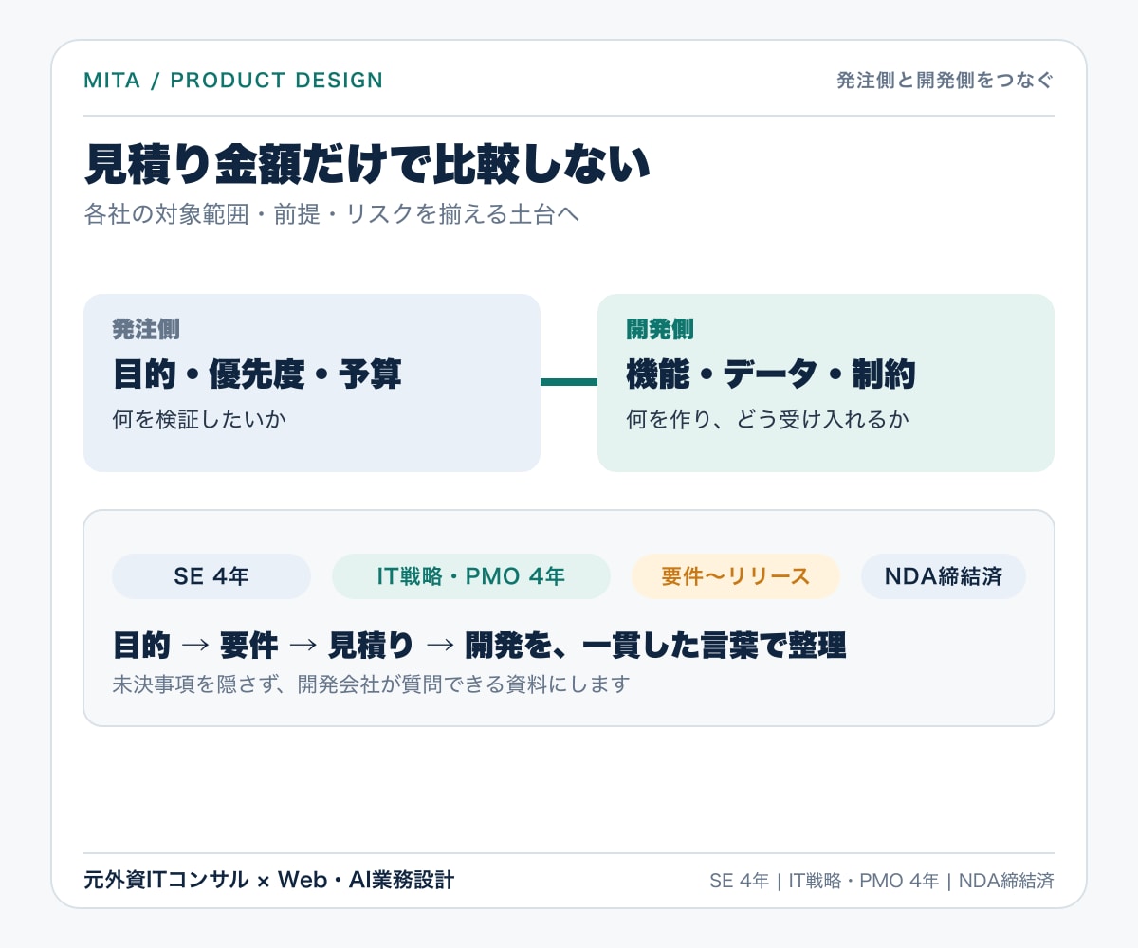The height and width of the screenshot is (948, 1138).
Task: Click the text 目的・優先度・予算
Action: pyautogui.click(x=257, y=374)
